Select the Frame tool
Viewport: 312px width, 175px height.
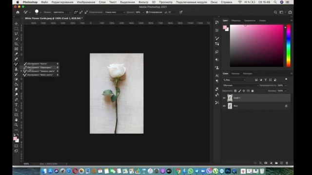coord(16,49)
